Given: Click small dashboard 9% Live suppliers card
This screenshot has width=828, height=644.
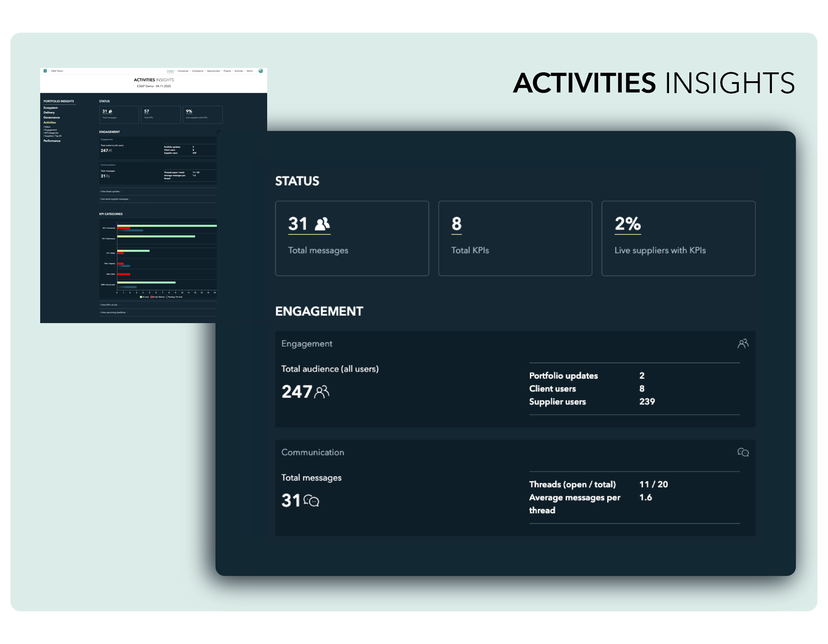Looking at the screenshot, I should [203, 115].
